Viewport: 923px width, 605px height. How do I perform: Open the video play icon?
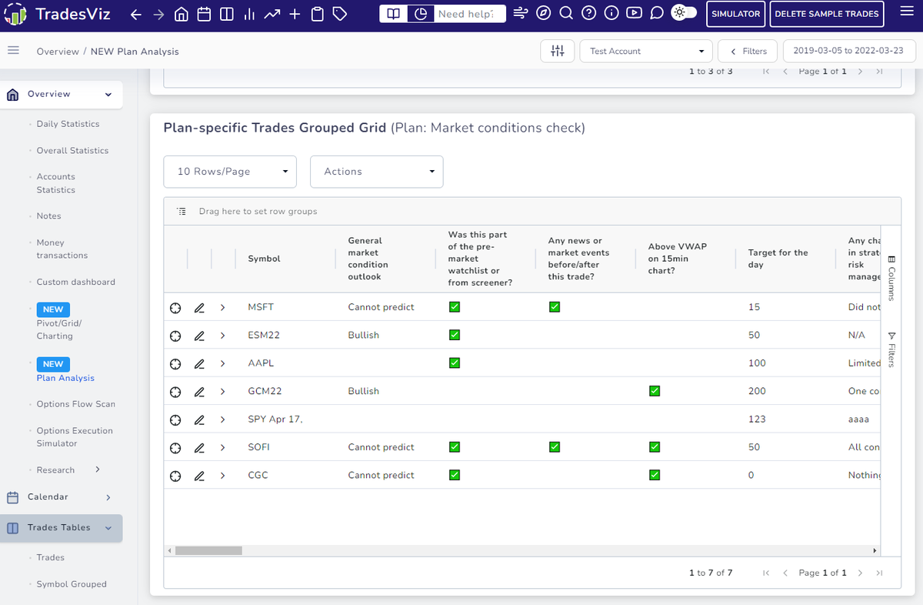click(x=634, y=13)
